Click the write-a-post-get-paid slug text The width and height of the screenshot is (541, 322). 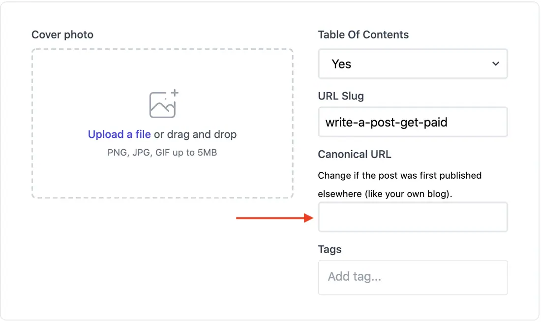point(387,122)
